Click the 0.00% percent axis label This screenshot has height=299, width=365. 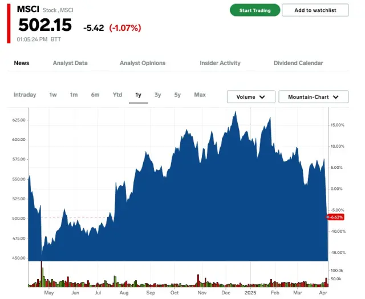point(336,189)
